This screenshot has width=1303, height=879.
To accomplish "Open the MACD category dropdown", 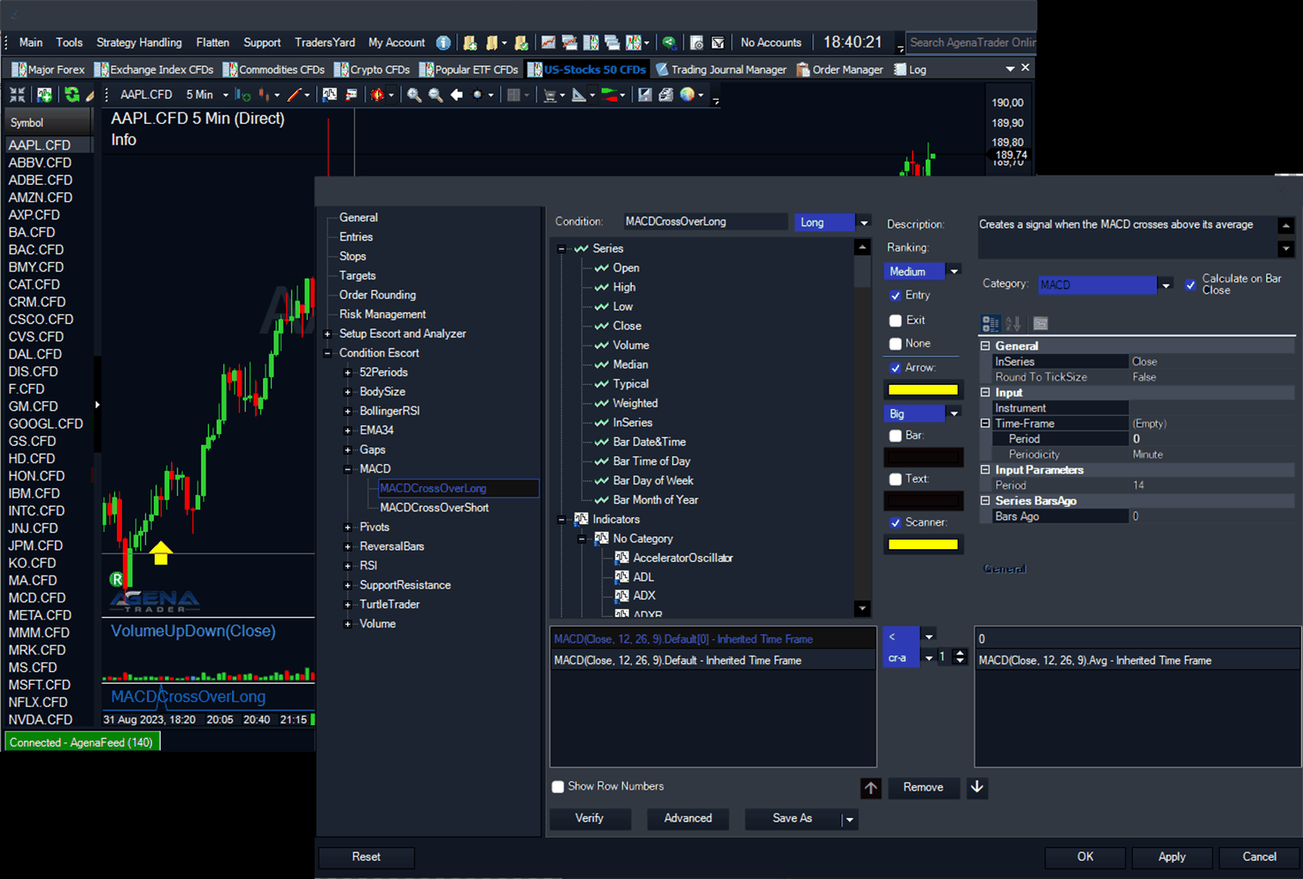I will coord(1165,285).
